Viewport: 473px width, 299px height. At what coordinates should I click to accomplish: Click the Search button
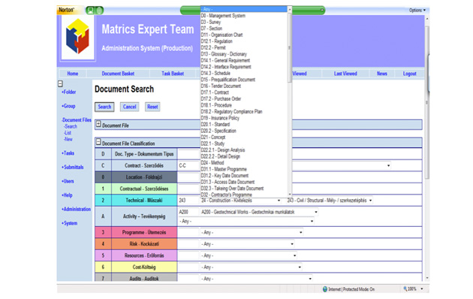[x=104, y=107]
